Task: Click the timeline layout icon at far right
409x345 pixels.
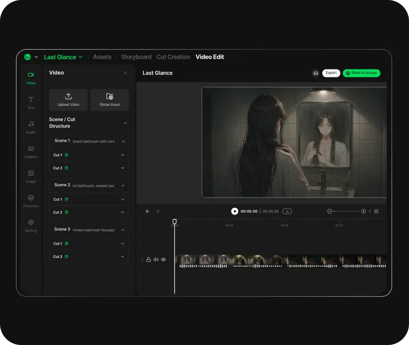Action: [376, 211]
